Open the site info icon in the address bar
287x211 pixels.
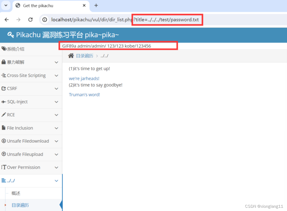coord(45,20)
